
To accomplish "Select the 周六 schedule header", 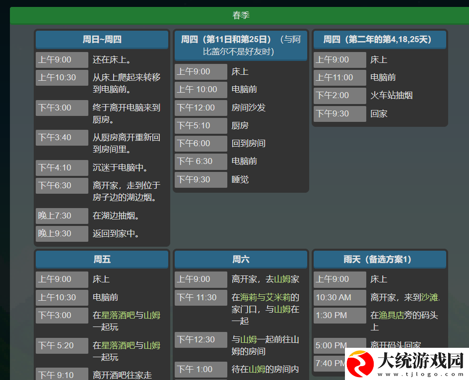I will (x=241, y=259).
